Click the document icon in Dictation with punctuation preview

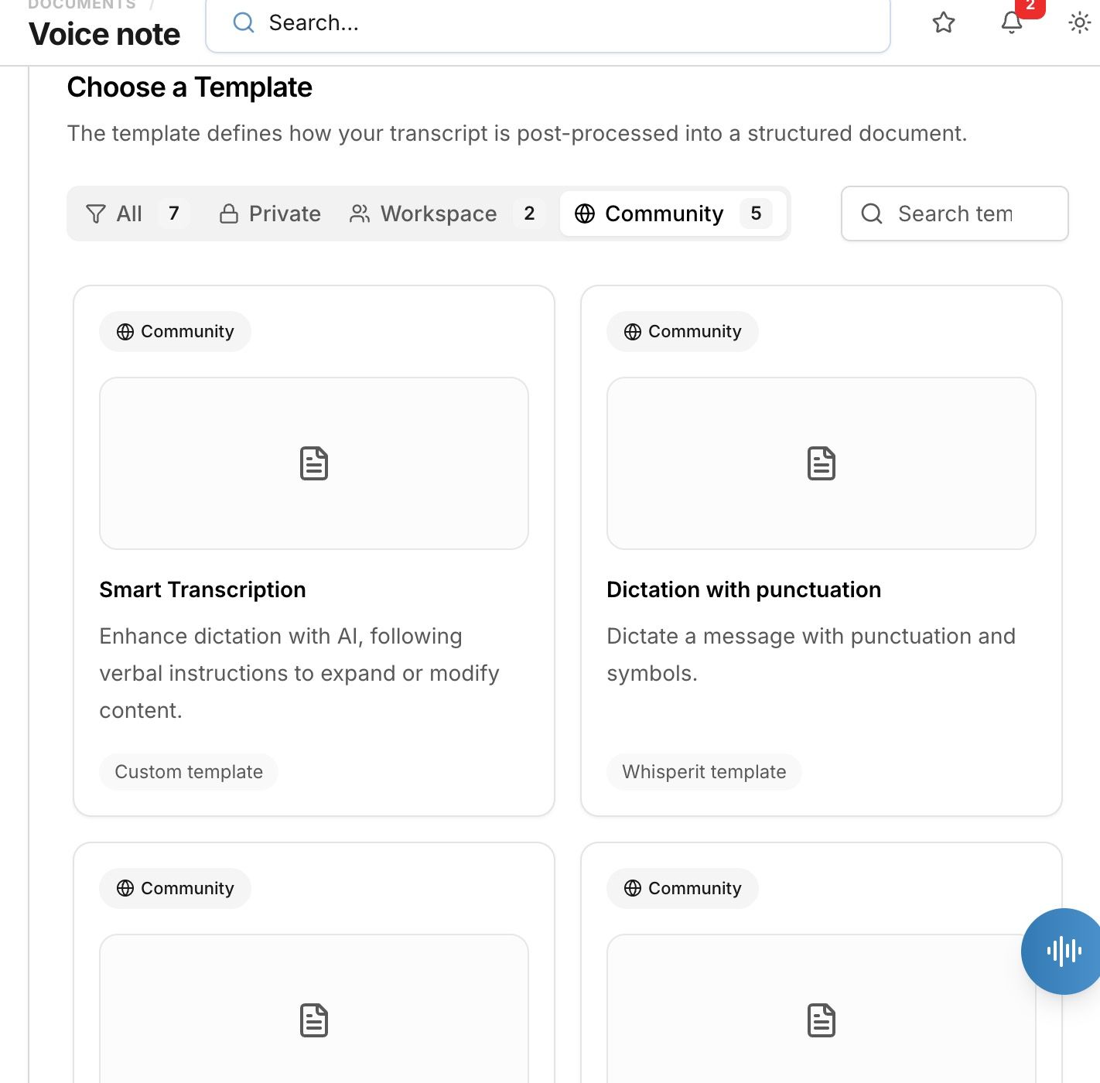coord(822,463)
